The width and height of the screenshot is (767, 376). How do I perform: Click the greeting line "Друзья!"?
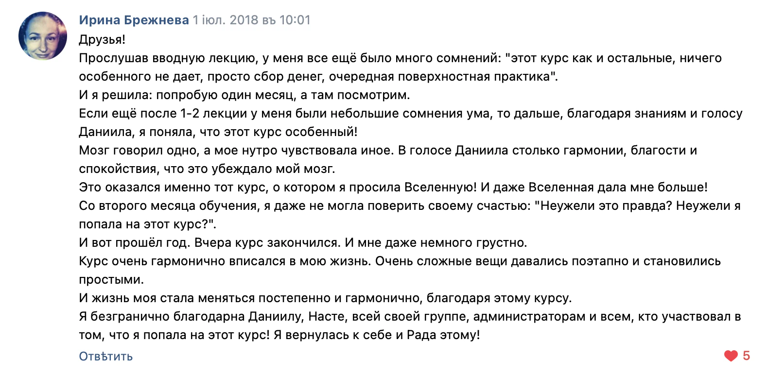point(103,39)
